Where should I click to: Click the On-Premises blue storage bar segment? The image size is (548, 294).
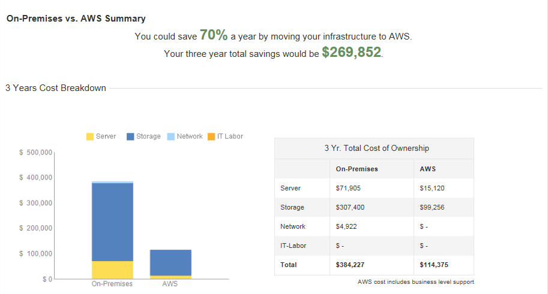(x=112, y=222)
